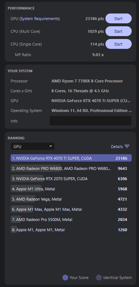Start the GPU benchmark test
The width and height of the screenshot is (139, 287).
[x=119, y=19]
